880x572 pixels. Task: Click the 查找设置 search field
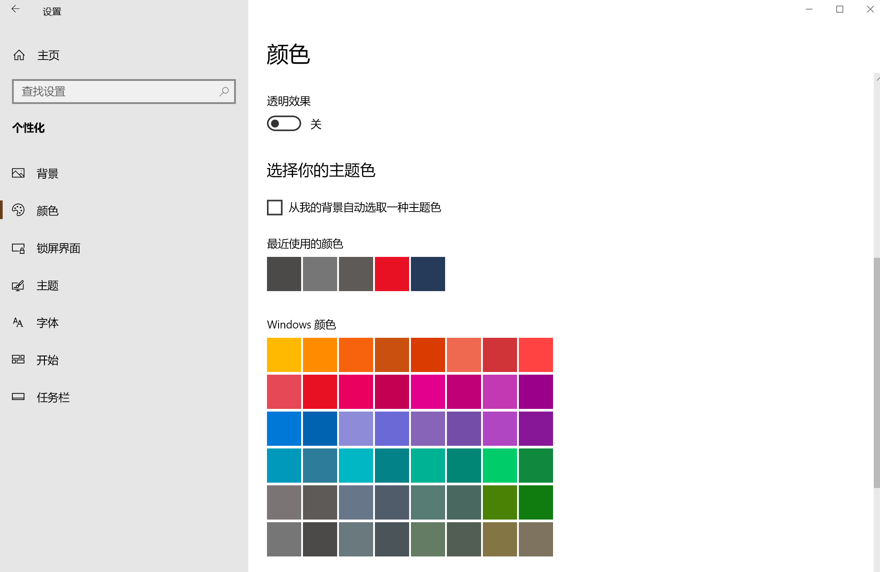115,92
